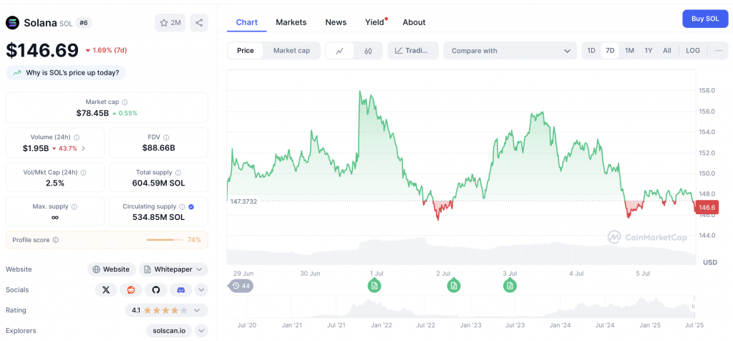Set chart range to 1Y
Viewport: 733px width, 341px height.
click(x=649, y=51)
